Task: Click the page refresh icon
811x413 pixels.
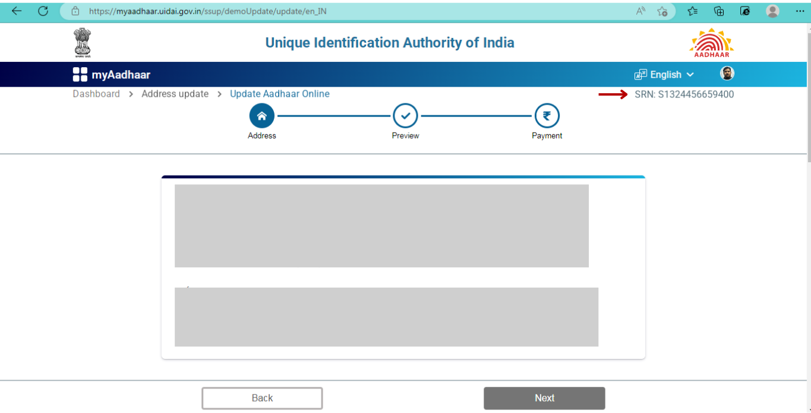Action: (x=42, y=11)
